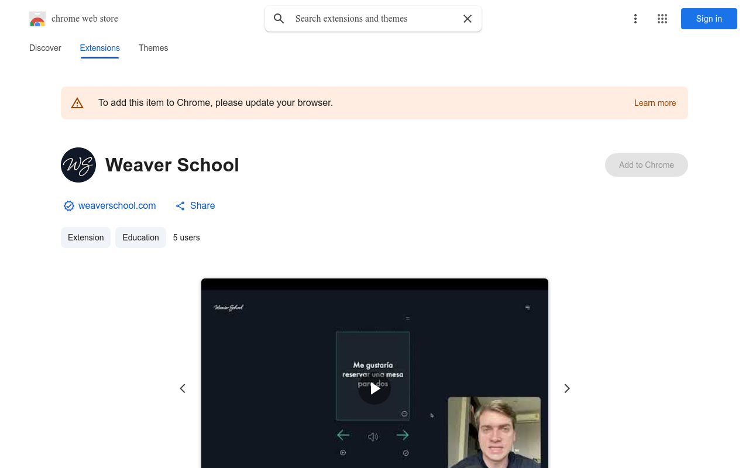Go to the Themes tab
The image size is (749, 468).
(153, 48)
